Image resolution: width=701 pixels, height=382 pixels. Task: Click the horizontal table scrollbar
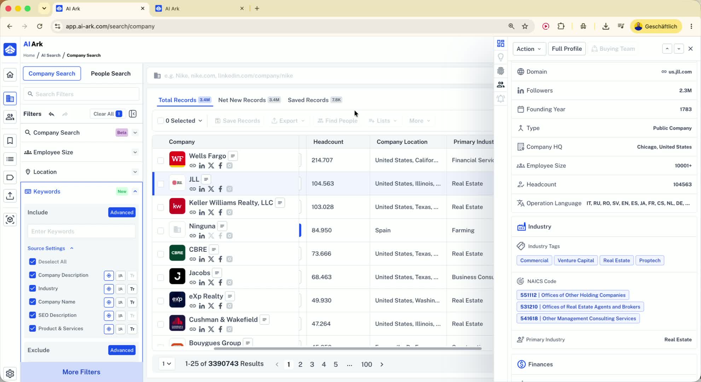point(348,349)
